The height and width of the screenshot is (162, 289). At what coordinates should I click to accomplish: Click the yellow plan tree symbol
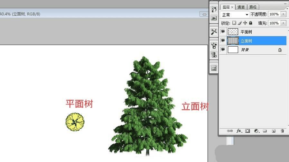click(75, 122)
